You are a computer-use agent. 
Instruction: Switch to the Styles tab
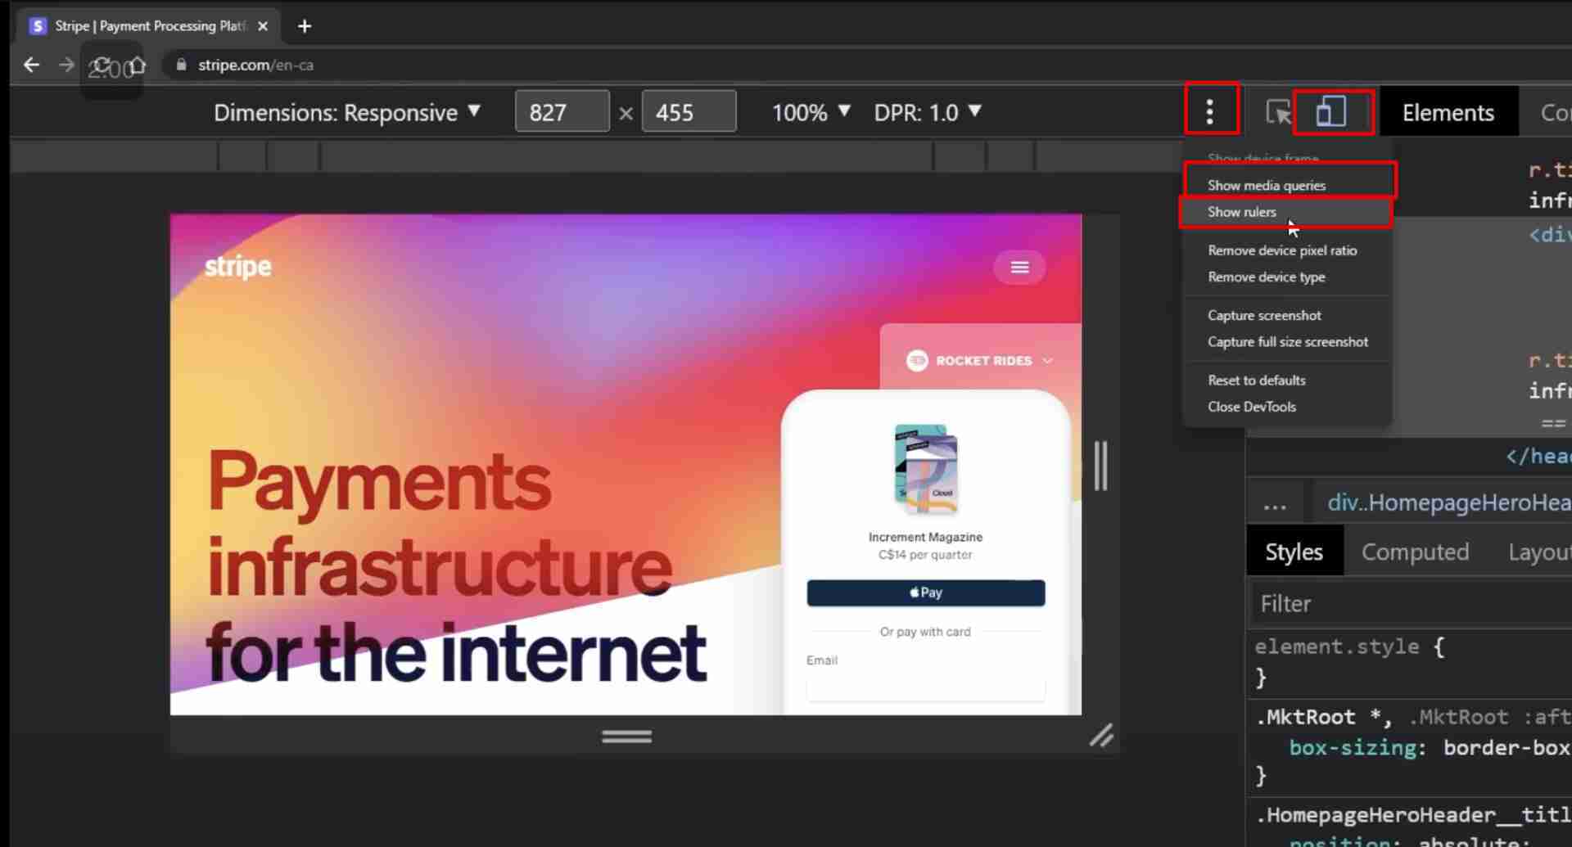[1294, 552]
